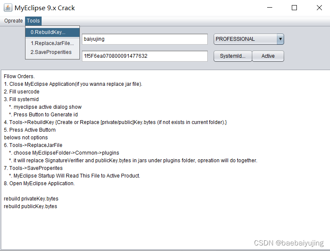
Task: Click the usercode field containing baiyujing
Action: point(145,39)
